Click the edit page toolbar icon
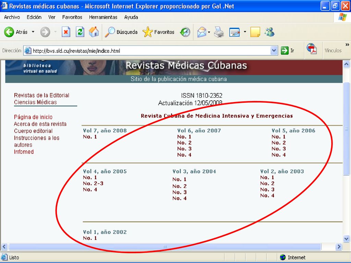The width and height of the screenshot is (351, 263). click(x=234, y=32)
